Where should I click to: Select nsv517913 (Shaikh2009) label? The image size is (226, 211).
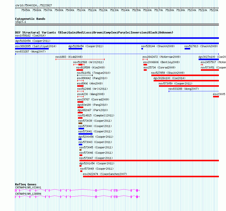coord(201,46)
